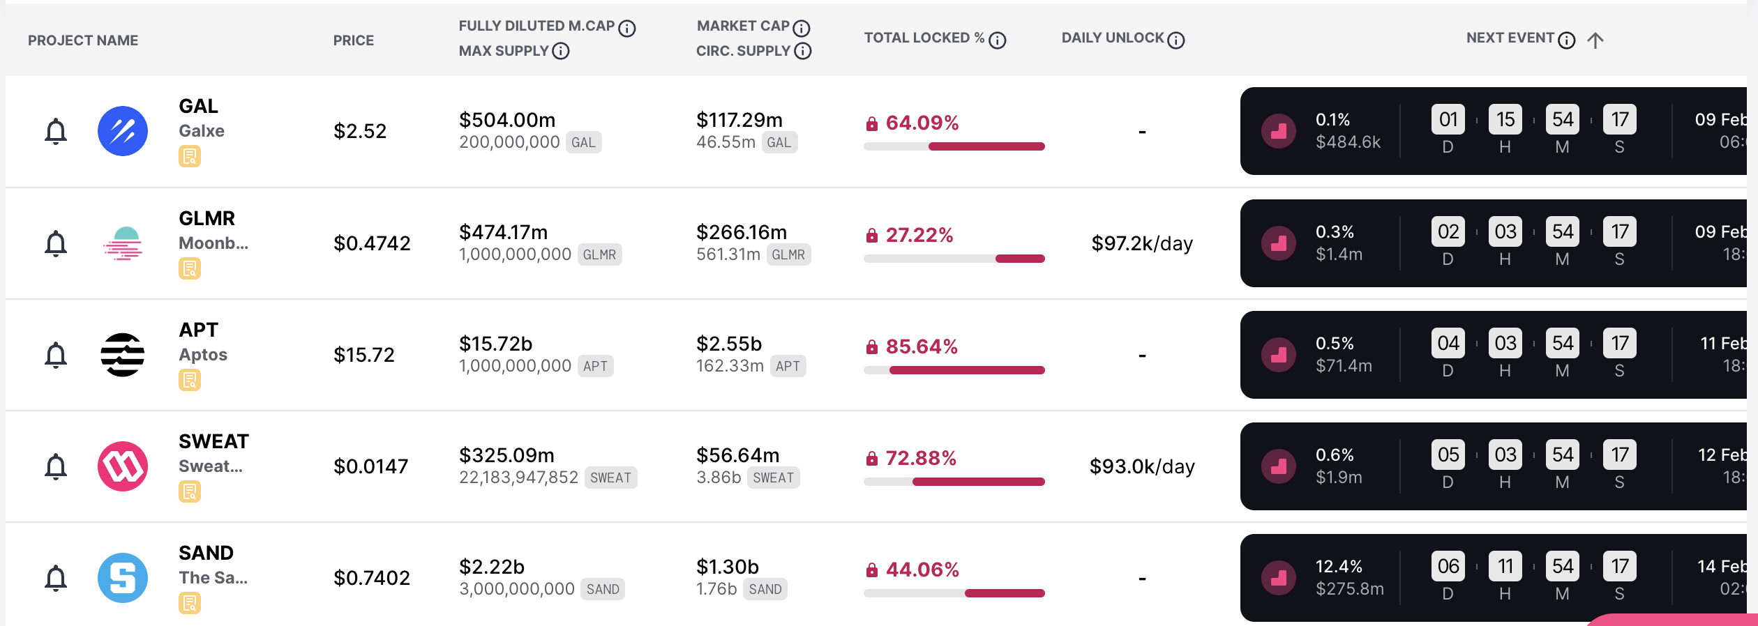1758x626 pixels.
Task: Toggle the alert bell for GLMR
Action: tap(56, 243)
